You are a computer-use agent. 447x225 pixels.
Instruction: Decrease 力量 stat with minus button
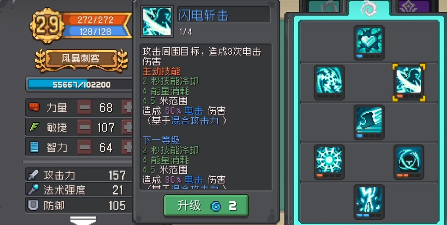[84, 107]
